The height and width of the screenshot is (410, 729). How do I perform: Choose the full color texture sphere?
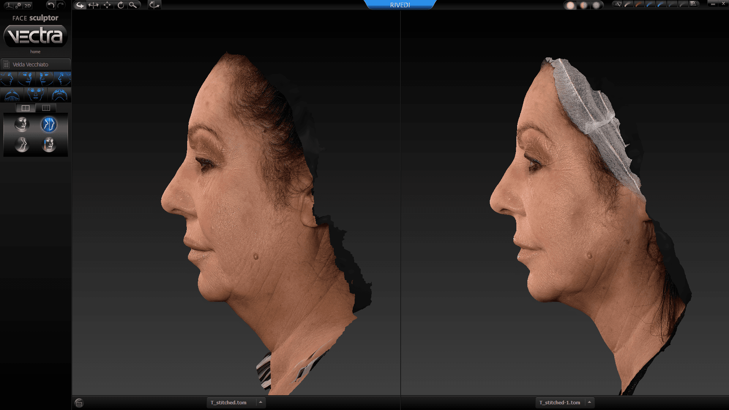570,5
